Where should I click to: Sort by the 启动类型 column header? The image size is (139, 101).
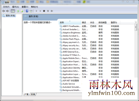(103, 22)
